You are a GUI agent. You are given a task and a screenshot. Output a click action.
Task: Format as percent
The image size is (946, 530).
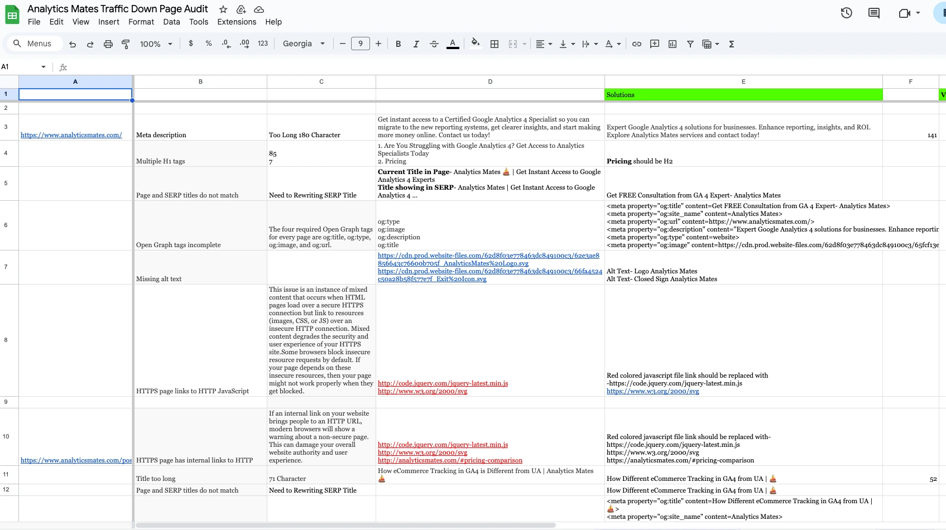tap(209, 44)
